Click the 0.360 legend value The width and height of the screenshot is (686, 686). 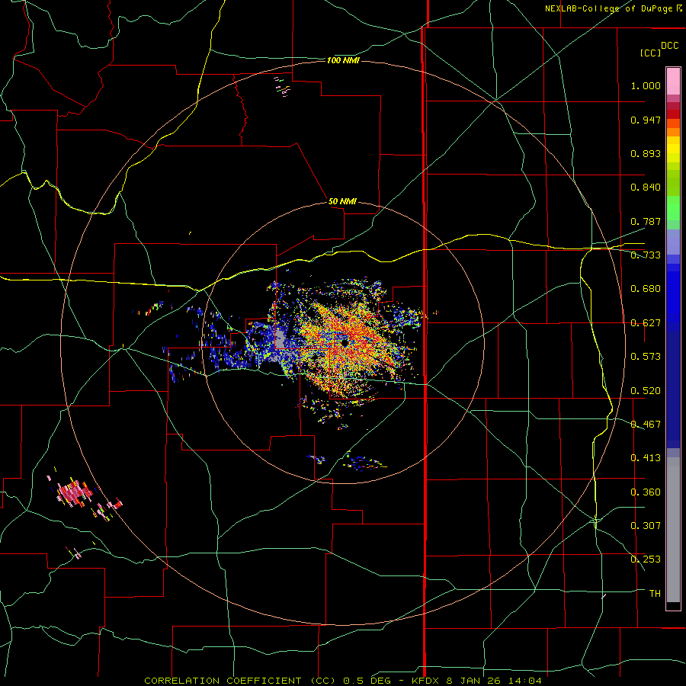click(646, 492)
